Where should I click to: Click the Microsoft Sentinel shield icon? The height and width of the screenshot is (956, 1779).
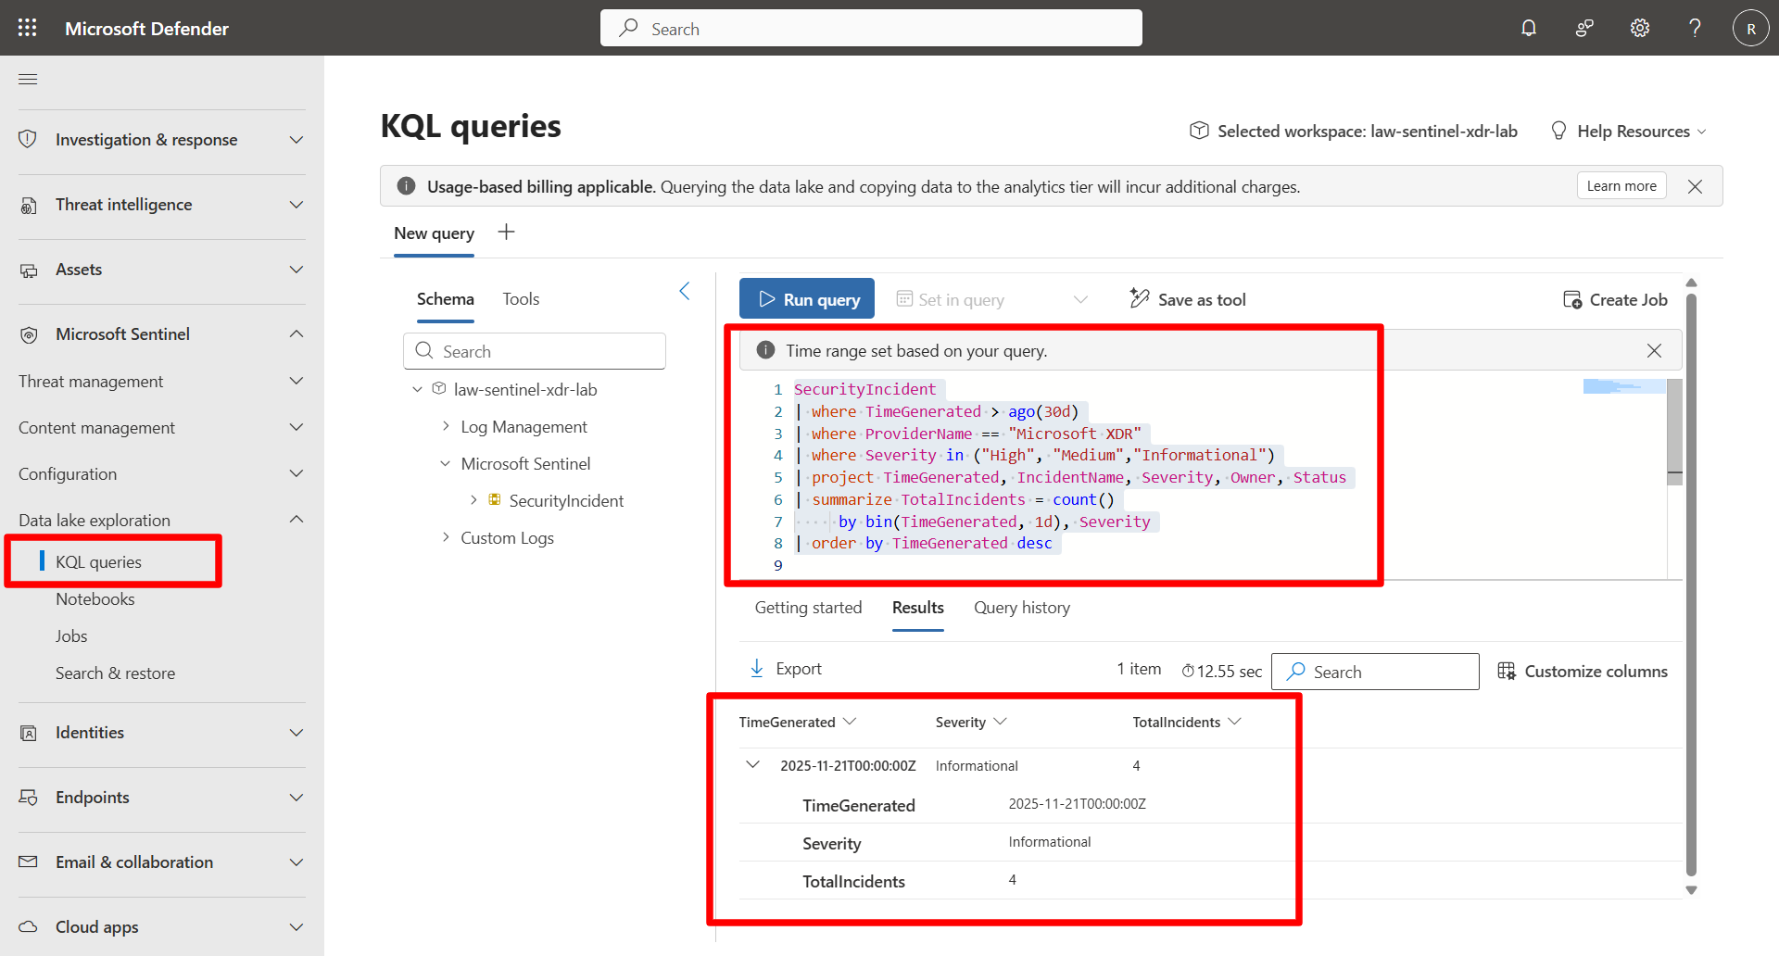pos(29,334)
